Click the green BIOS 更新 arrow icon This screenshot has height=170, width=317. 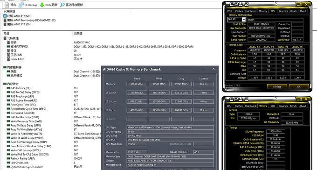tap(42, 5)
